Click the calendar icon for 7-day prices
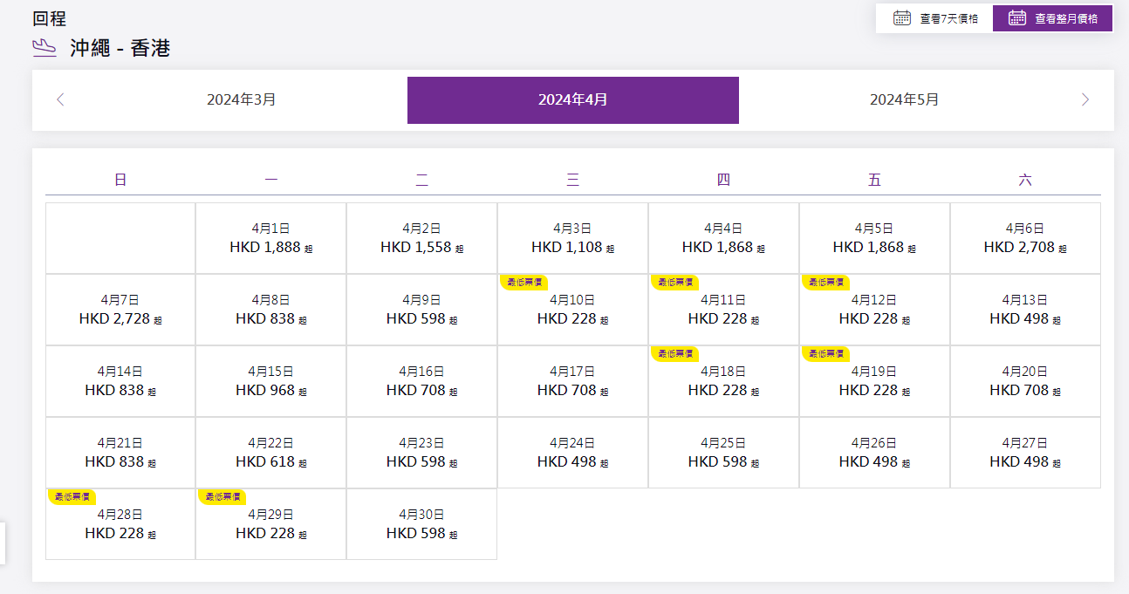1129x594 pixels. [902, 17]
